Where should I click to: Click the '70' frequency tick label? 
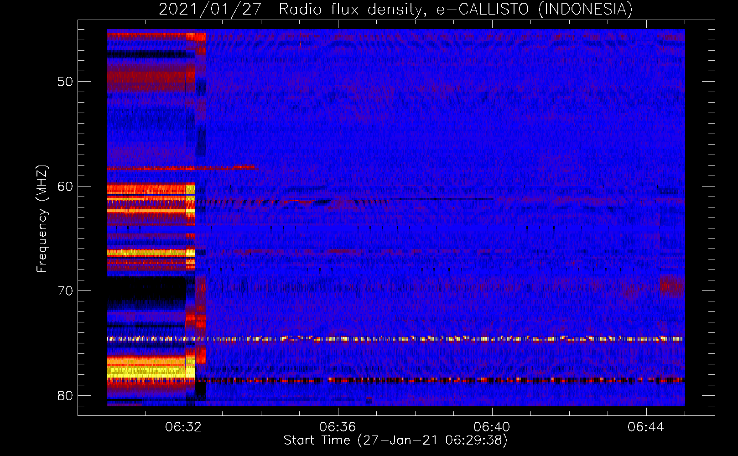click(x=65, y=291)
